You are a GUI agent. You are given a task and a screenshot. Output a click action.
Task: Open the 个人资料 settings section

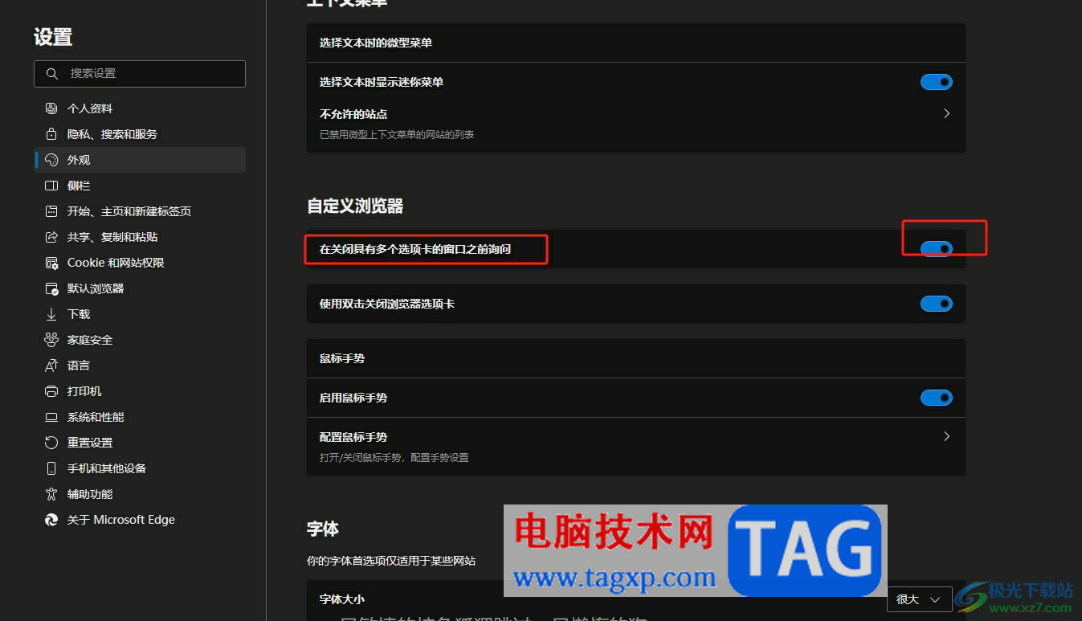point(90,108)
